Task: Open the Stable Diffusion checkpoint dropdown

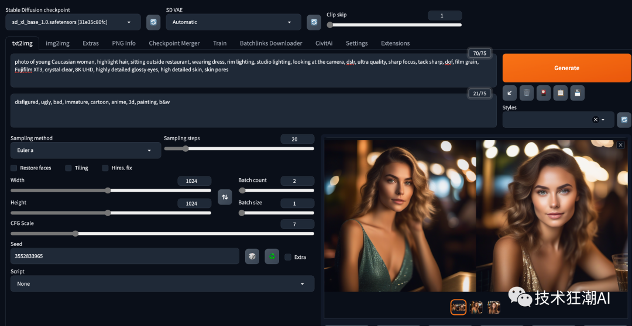Action: point(73,22)
